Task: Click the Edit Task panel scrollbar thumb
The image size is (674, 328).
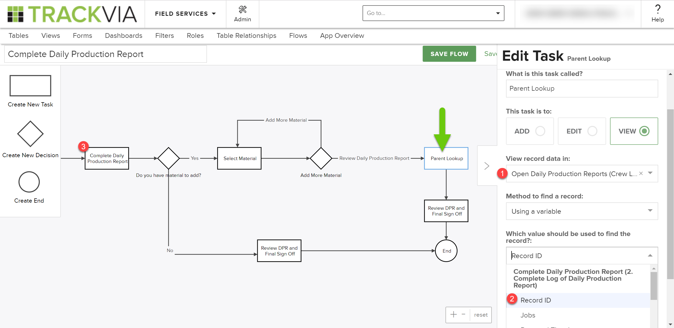Action: [671, 194]
